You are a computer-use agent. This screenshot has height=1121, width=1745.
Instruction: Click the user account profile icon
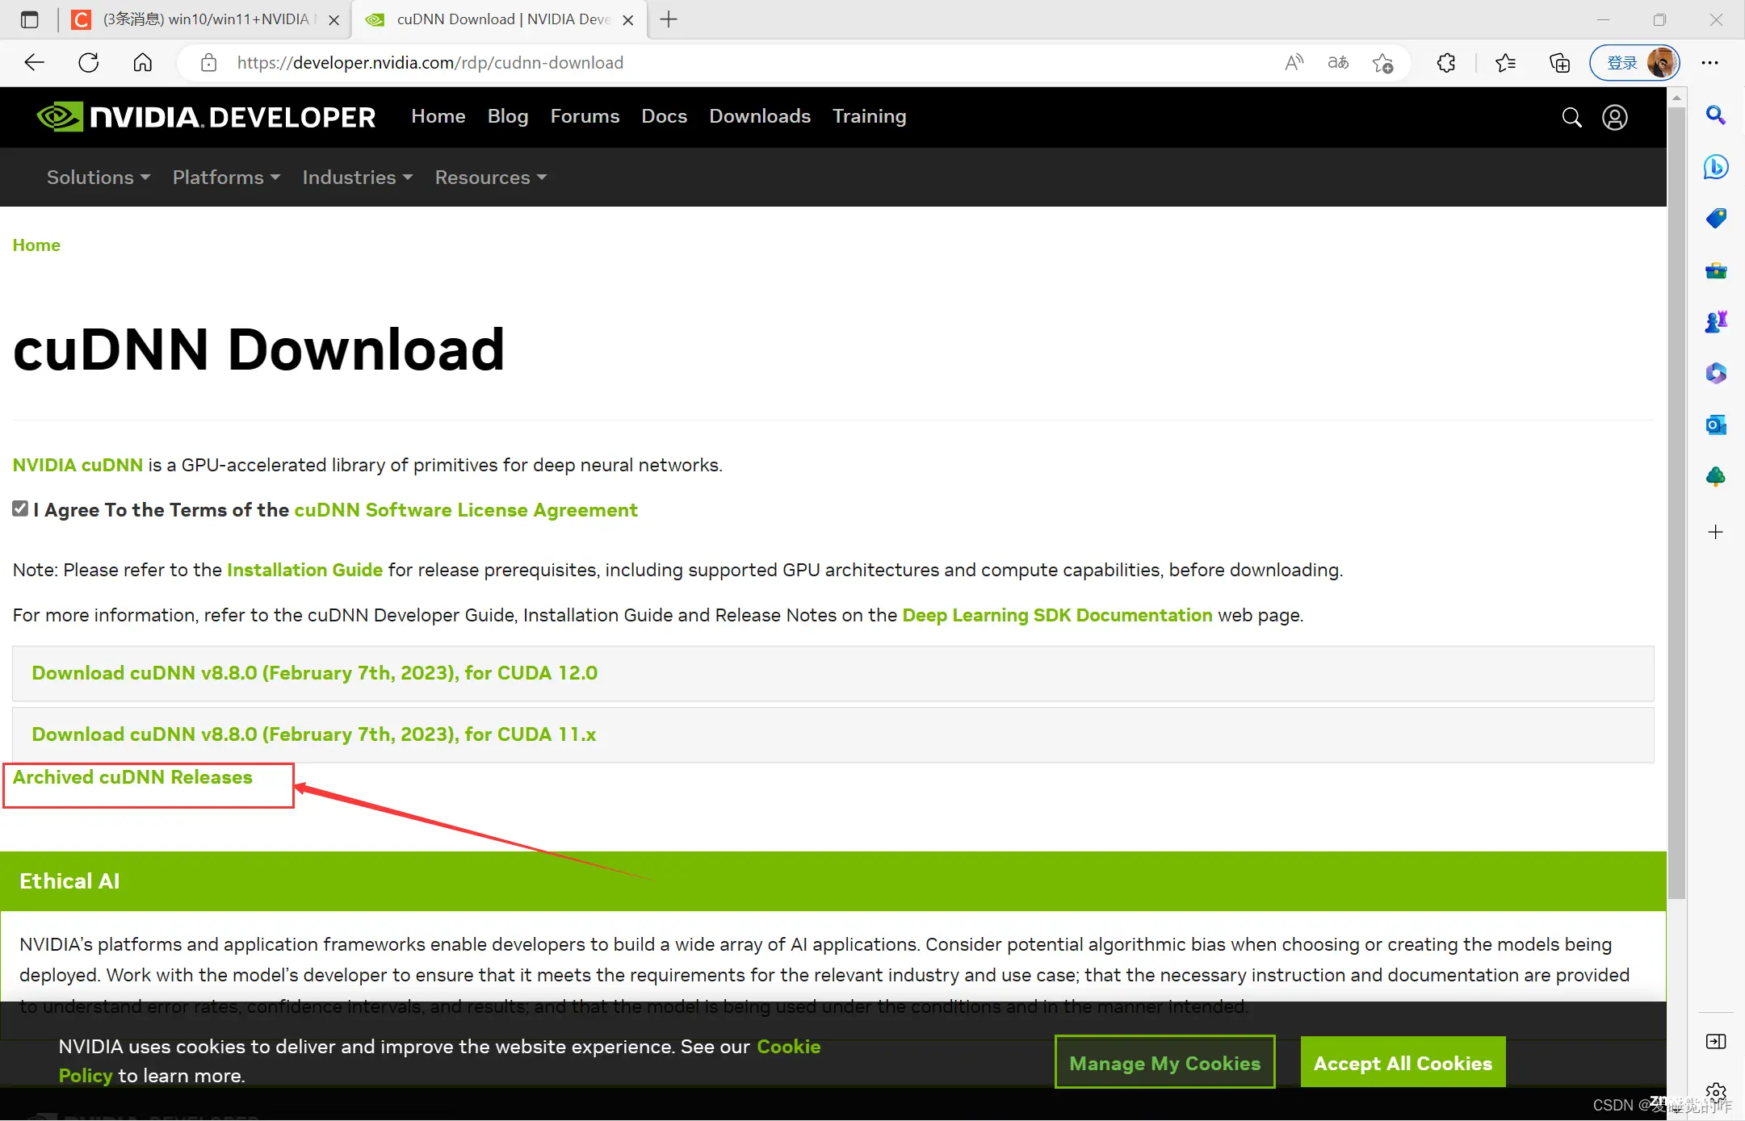click(1615, 117)
